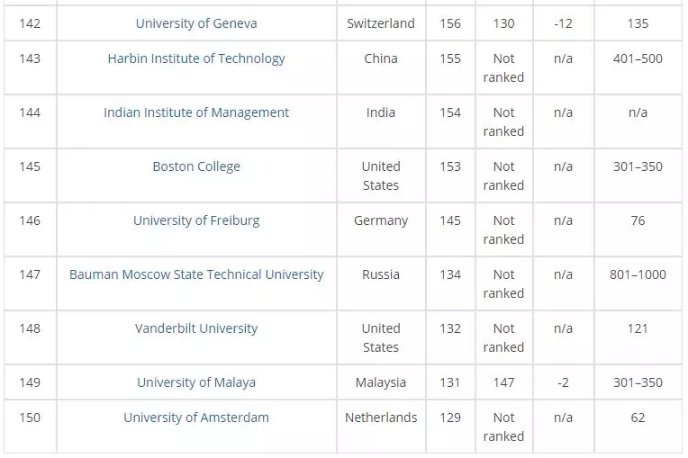The width and height of the screenshot is (688, 458).
Task: Click rank number 142 cell
Action: point(30,23)
